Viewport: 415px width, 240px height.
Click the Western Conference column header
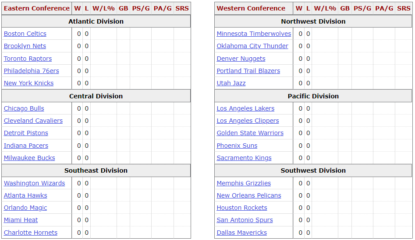coord(251,8)
